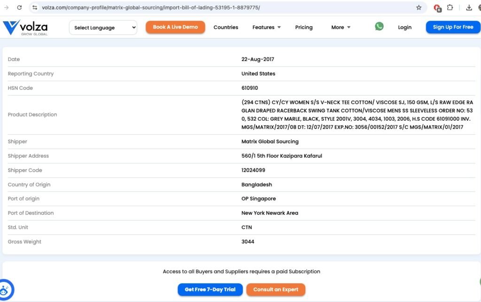Open the browser extensions puzzle icon

(450, 8)
